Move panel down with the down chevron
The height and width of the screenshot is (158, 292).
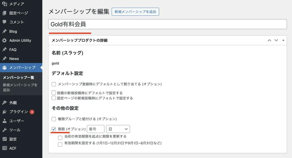(276, 40)
